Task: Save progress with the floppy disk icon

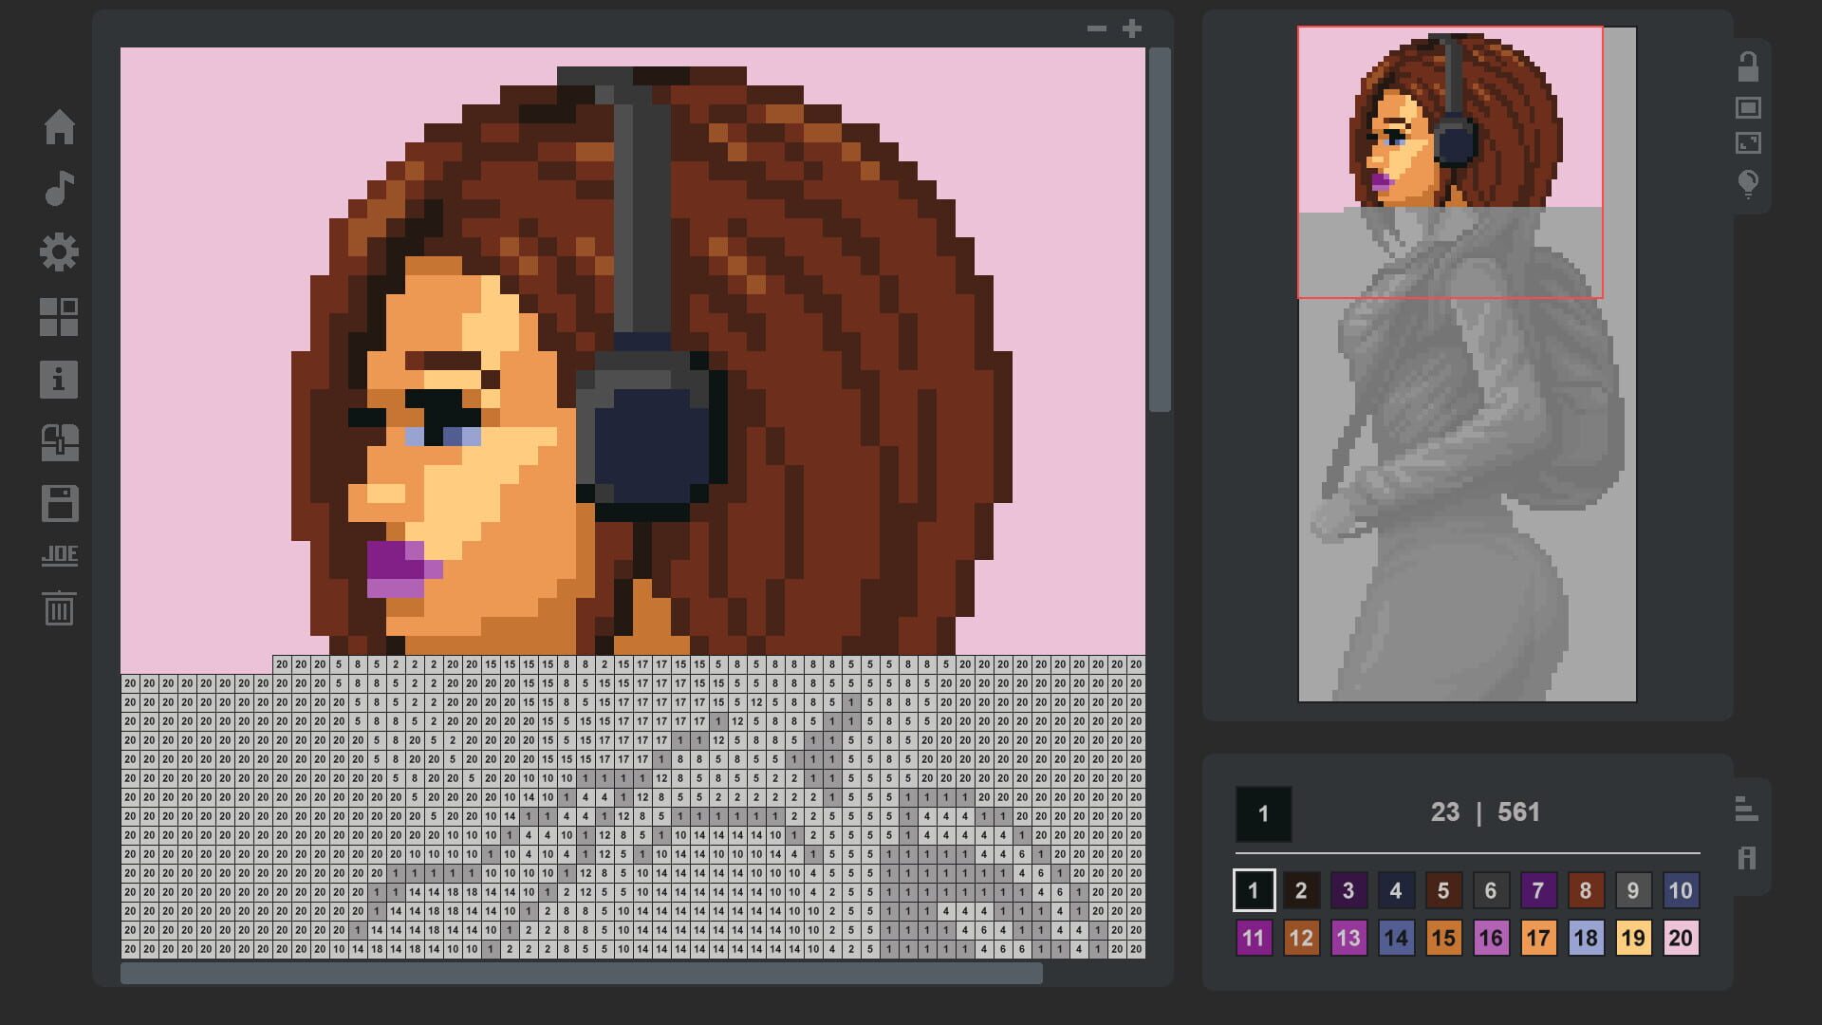Action: (61, 505)
